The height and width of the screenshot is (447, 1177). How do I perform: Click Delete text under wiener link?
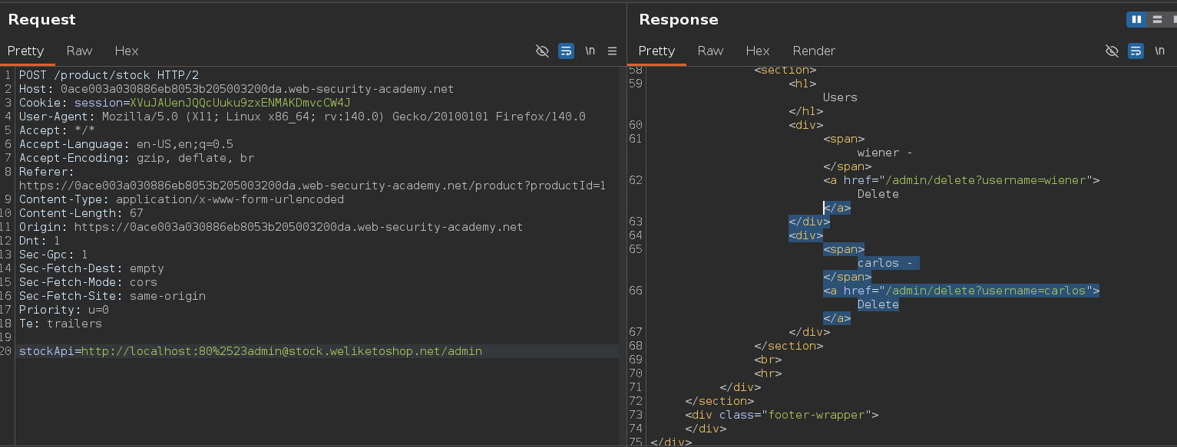pos(878,194)
